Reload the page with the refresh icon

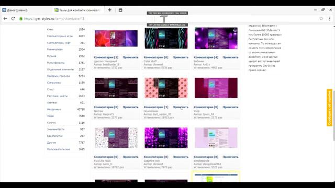click(x=13, y=19)
